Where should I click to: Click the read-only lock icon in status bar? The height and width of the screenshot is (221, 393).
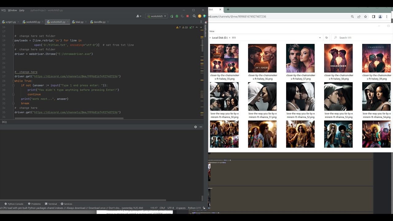(x=204, y=208)
